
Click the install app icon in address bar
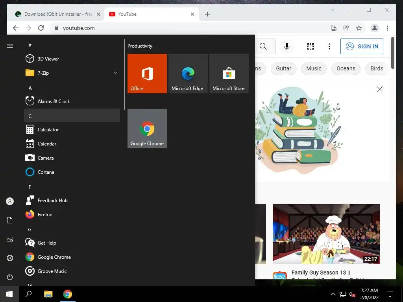334,28
